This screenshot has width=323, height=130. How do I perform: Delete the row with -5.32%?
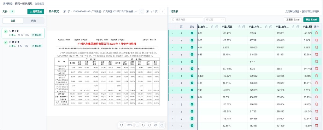tap(317, 90)
